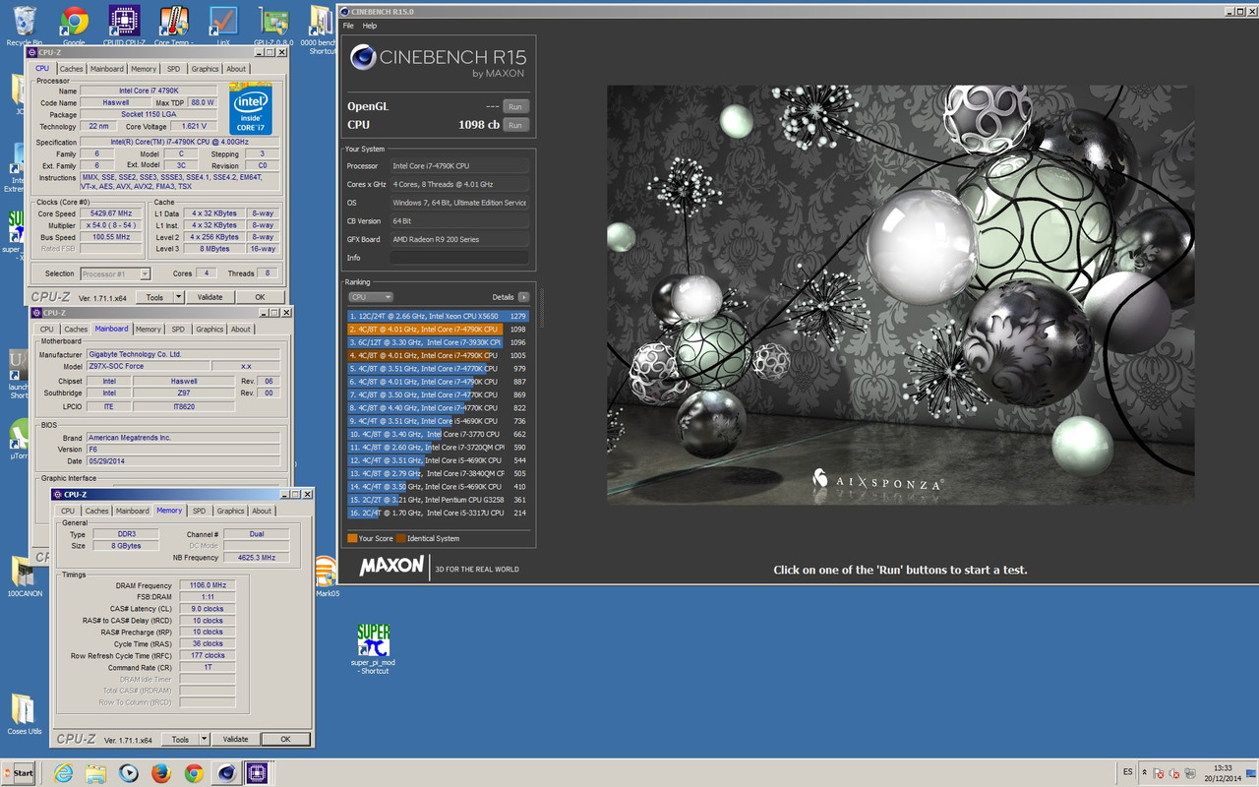The width and height of the screenshot is (1259, 787).
Task: Switch to Caches tab in top CPU-Z window
Action: click(x=72, y=69)
